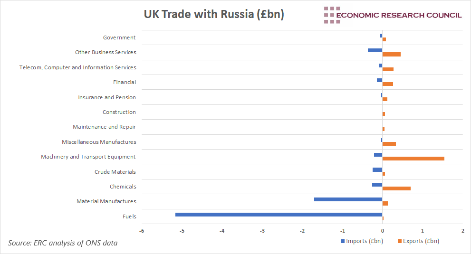The image size is (471, 254).
Task: Select the Imports (£bn) legend label
Action: [x=365, y=241]
